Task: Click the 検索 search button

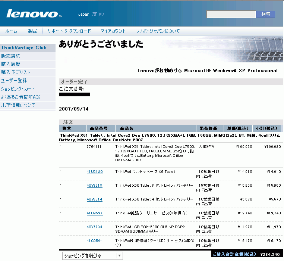Action: click(x=266, y=14)
